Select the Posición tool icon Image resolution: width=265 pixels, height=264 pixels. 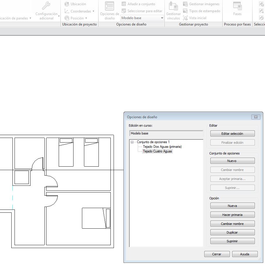(x=67, y=18)
